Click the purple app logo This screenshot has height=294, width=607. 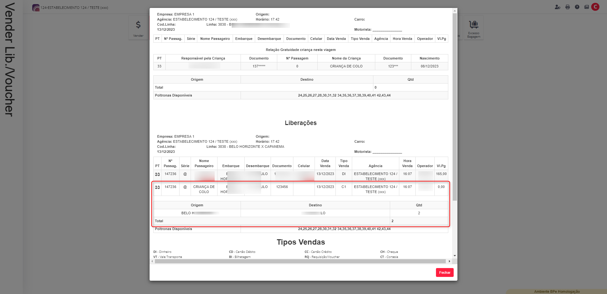tap(36, 8)
